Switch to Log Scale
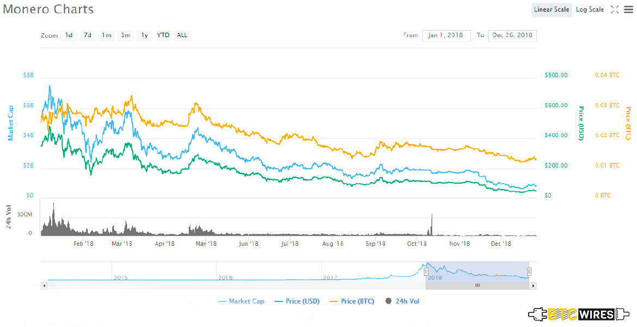The height and width of the screenshot is (327, 637). point(590,9)
